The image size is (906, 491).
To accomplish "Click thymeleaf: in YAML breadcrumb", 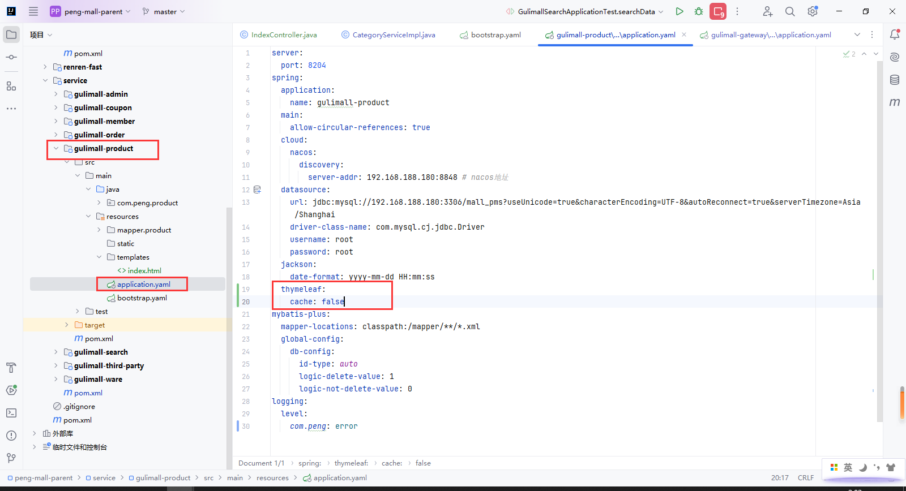I will [351, 463].
